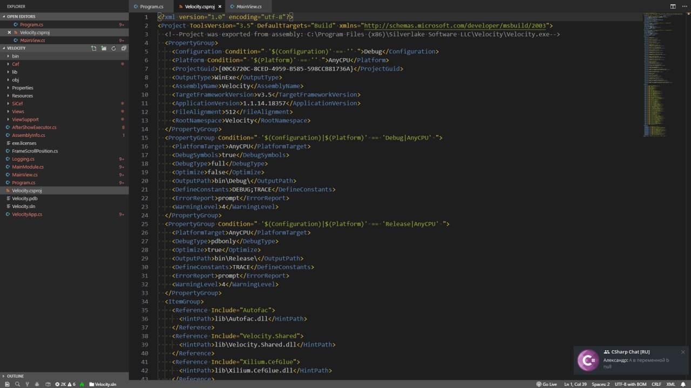Open MainView.cs in the Velocity file tree
Image resolution: width=691 pixels, height=388 pixels.
coord(64,175)
